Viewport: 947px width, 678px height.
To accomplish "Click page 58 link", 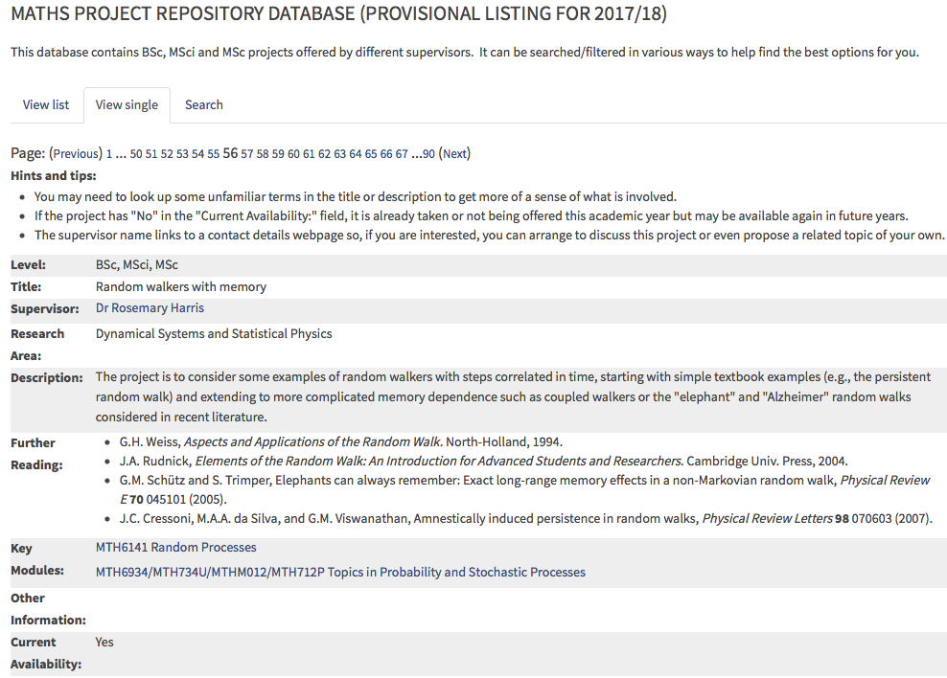I will pos(264,154).
